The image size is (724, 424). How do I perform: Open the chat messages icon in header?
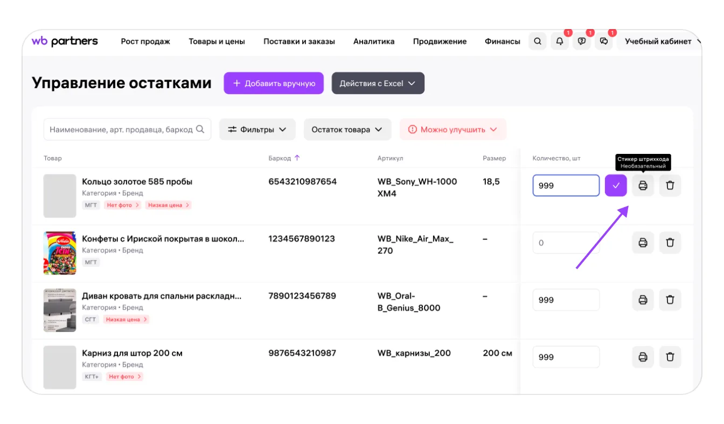[x=604, y=41]
